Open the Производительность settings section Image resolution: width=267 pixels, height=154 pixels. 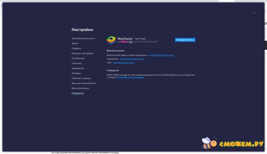point(83,38)
